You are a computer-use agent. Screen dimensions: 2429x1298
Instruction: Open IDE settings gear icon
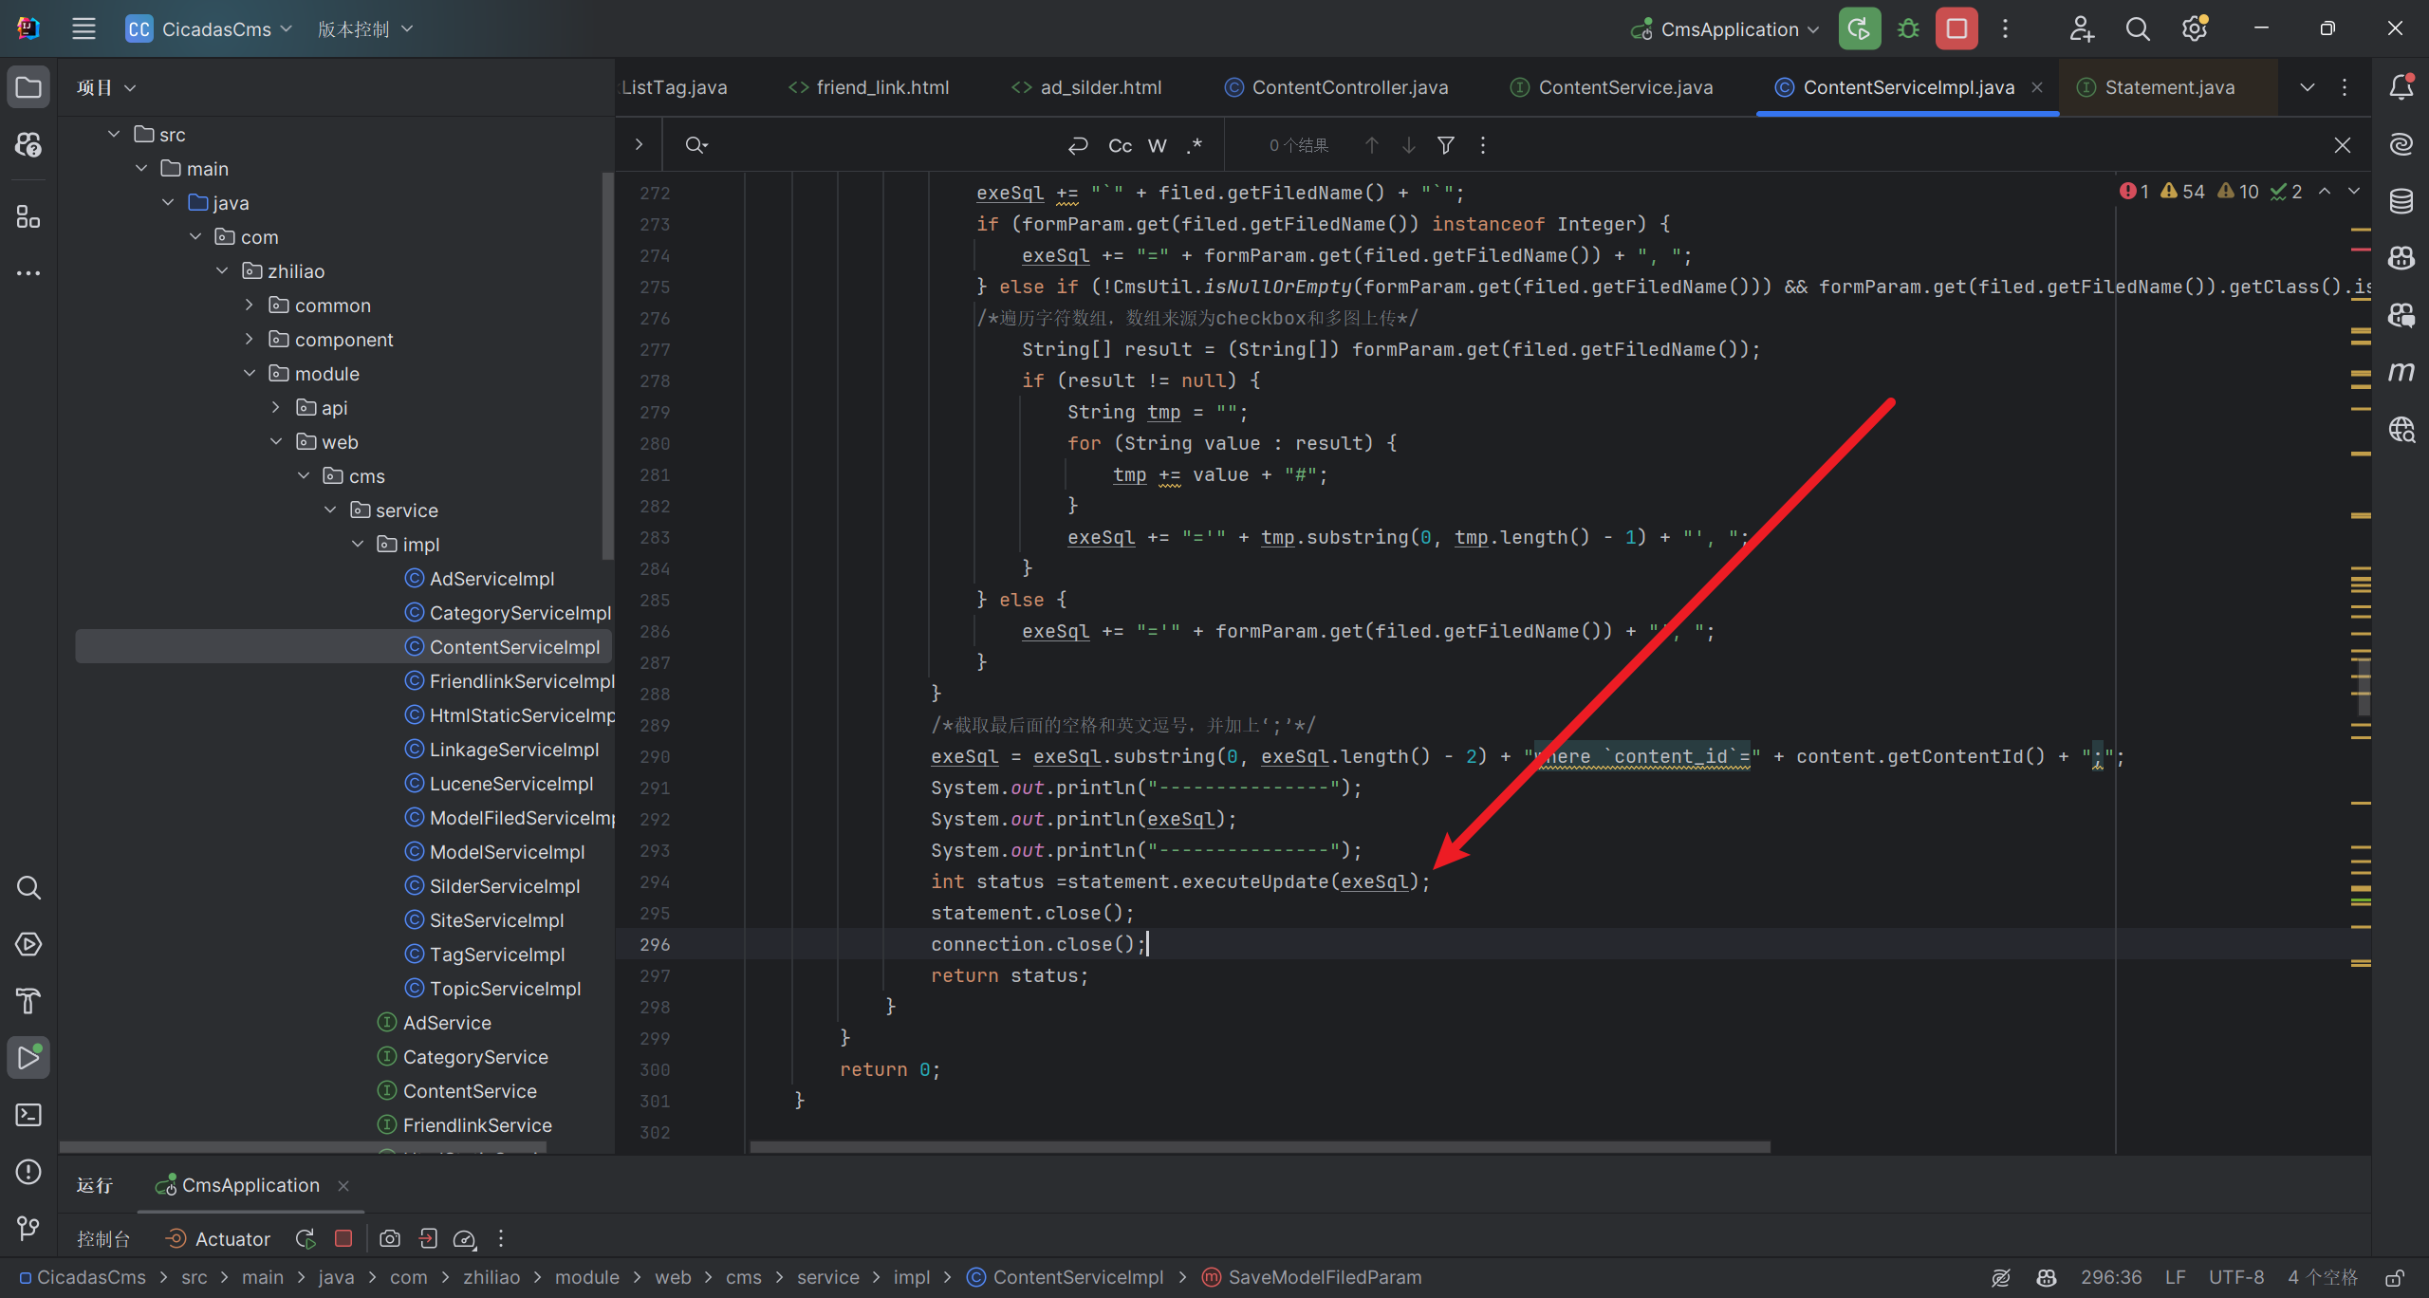pos(2195,28)
